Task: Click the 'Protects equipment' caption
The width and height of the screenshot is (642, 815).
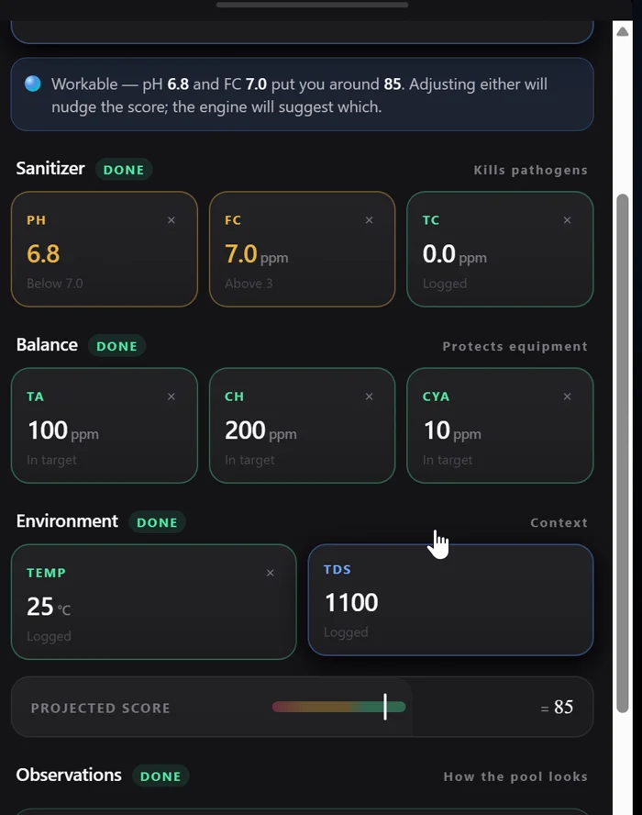Action: click(515, 346)
